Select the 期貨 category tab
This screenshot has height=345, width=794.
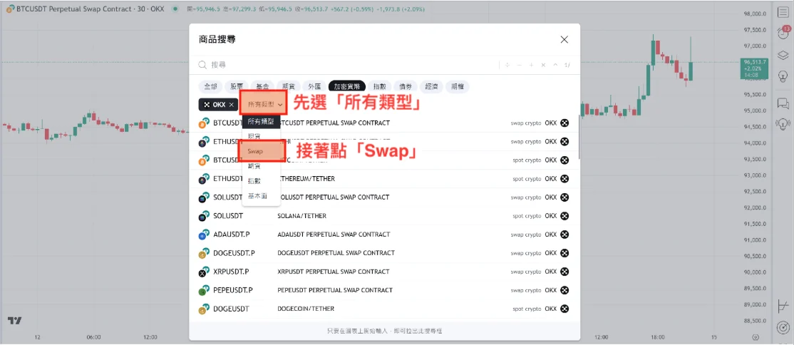(289, 87)
